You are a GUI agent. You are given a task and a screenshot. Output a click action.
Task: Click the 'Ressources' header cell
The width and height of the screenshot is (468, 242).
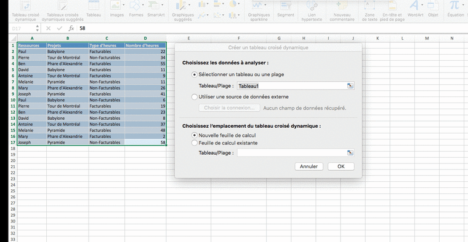(32, 45)
